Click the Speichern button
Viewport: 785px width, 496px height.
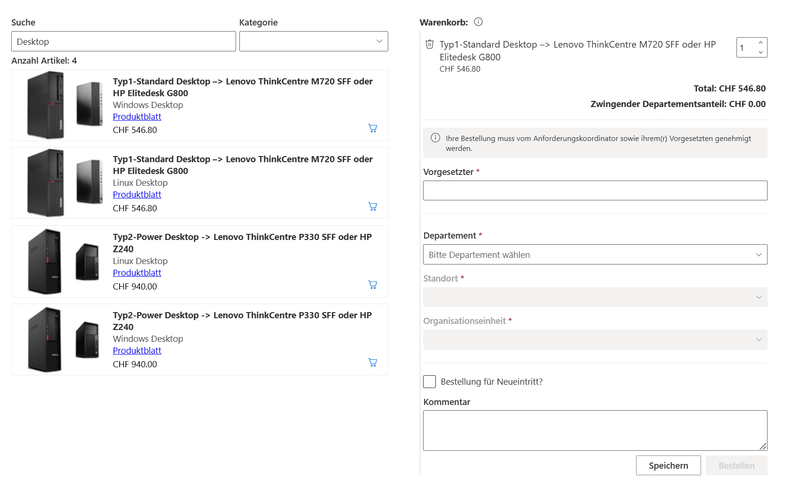tap(669, 466)
